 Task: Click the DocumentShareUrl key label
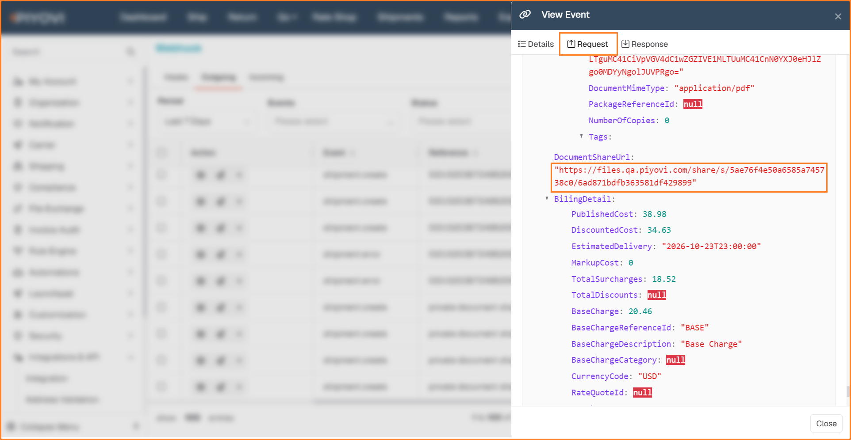[592, 157]
